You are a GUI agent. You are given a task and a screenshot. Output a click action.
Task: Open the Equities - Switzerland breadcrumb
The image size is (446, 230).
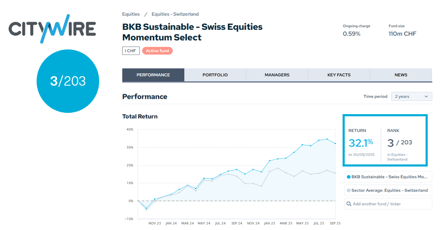tap(175, 14)
